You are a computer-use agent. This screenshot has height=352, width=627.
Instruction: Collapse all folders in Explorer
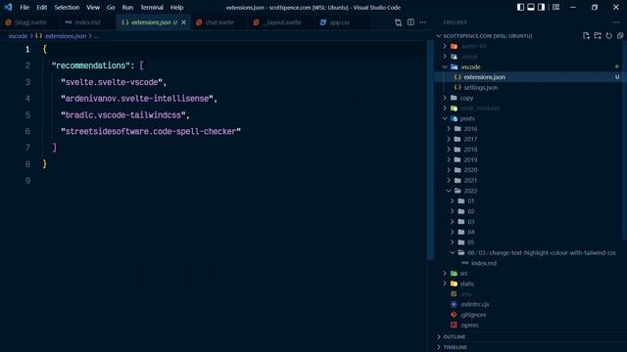point(620,36)
